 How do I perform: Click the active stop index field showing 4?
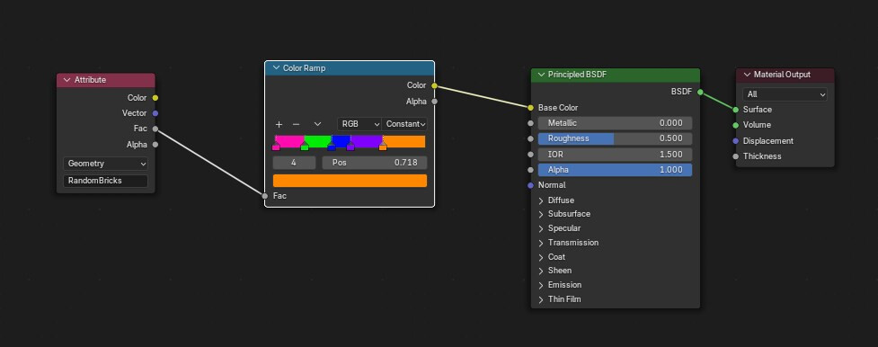(x=294, y=163)
